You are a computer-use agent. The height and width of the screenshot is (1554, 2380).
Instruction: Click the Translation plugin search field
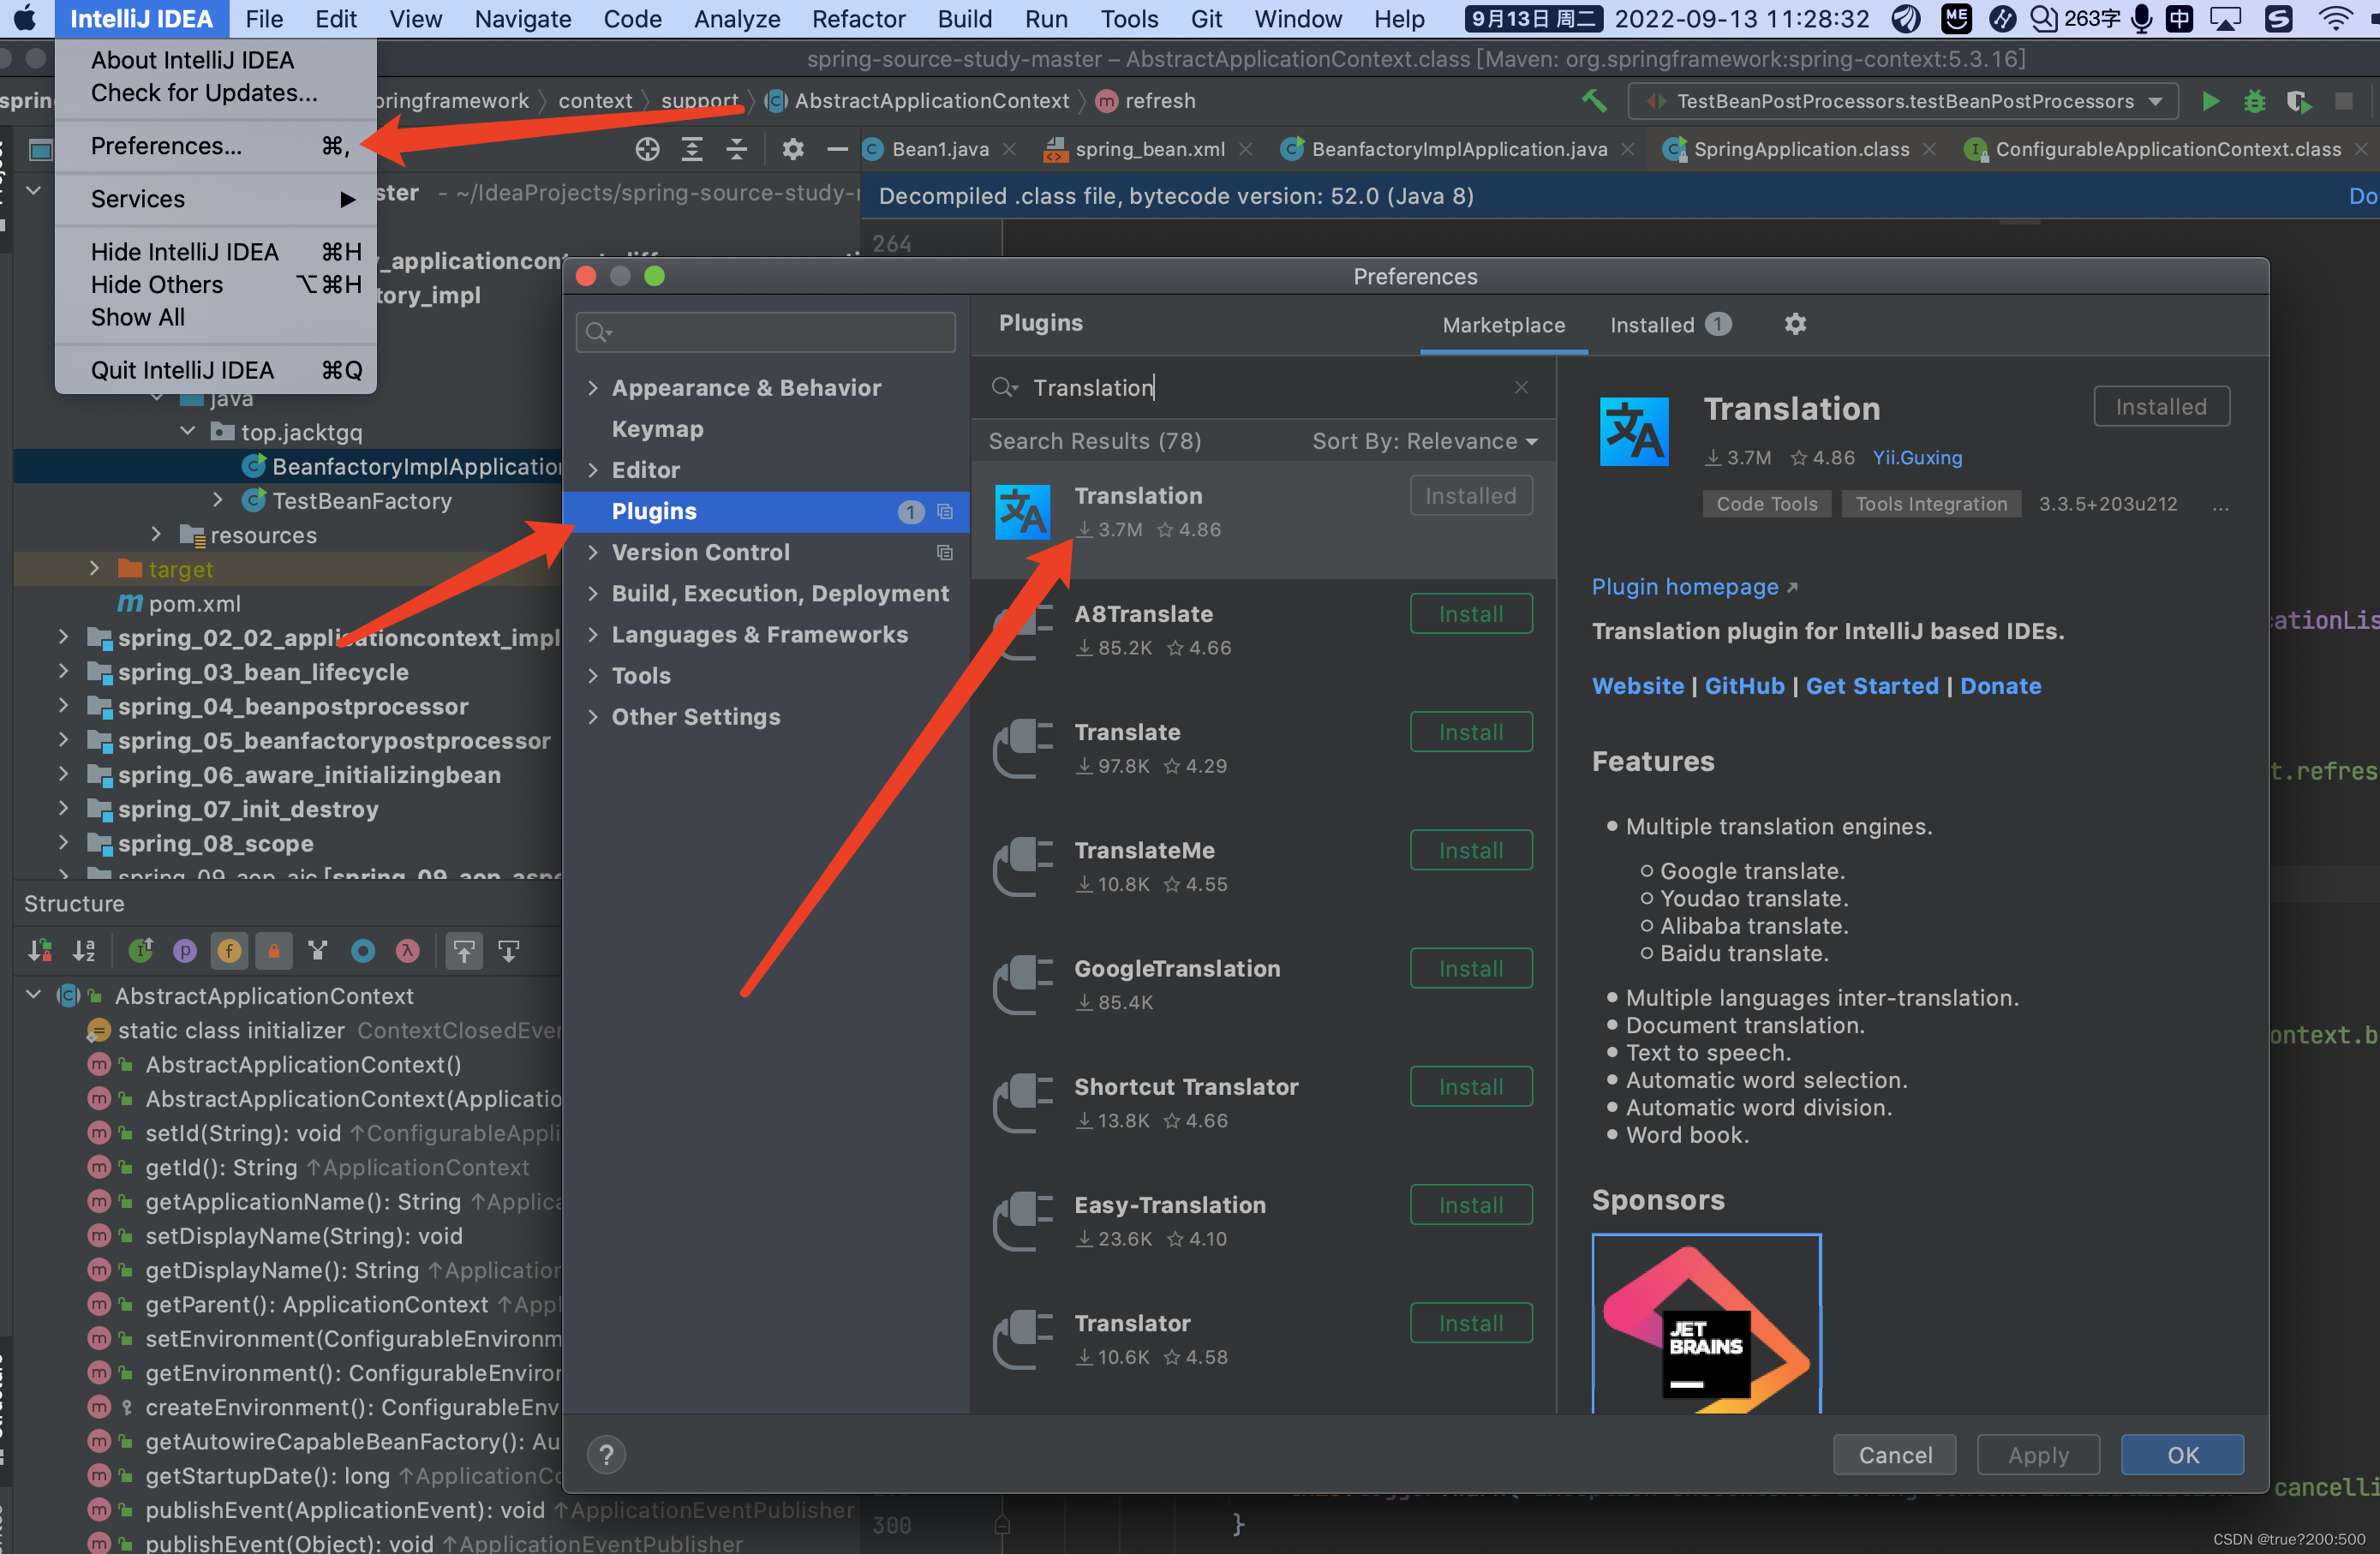pyautogui.click(x=1200, y=388)
